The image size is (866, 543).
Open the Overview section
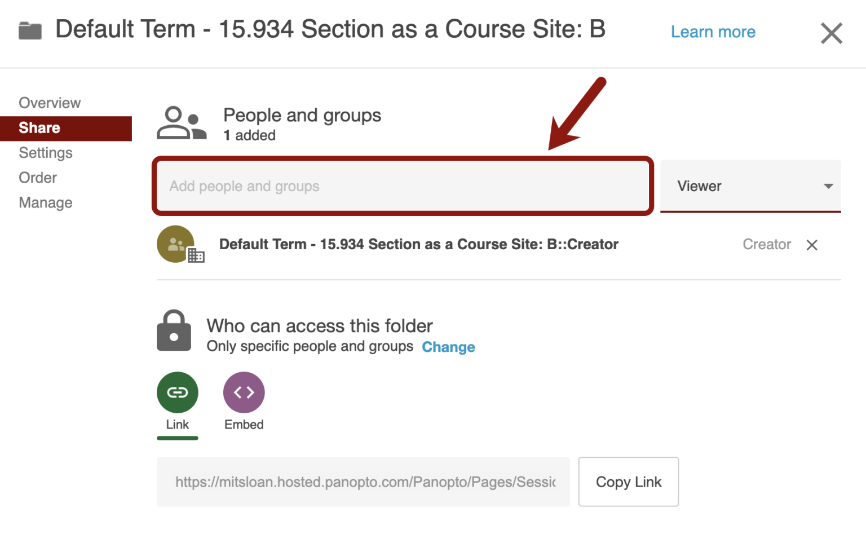point(50,103)
